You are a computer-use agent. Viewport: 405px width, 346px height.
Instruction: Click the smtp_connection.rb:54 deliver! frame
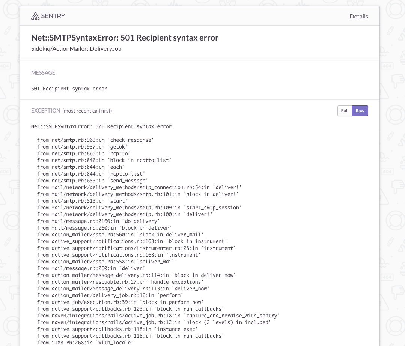click(139, 187)
